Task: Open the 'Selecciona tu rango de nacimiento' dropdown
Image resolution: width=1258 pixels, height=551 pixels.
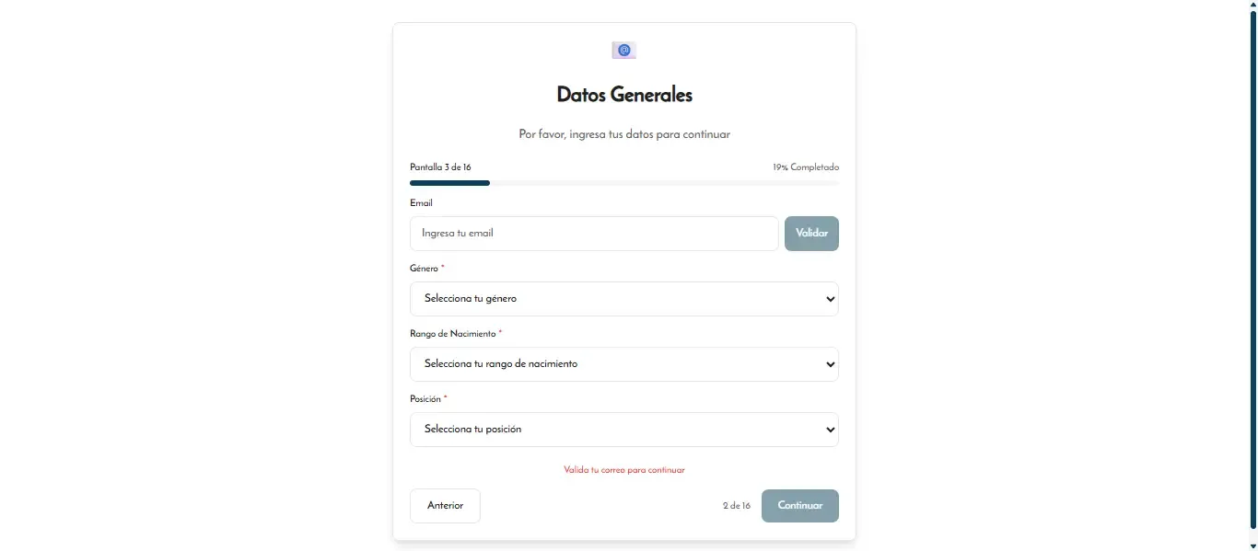Action: coord(623,363)
